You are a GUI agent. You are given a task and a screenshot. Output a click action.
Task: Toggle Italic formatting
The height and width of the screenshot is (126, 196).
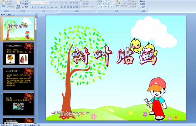coord(35,7)
